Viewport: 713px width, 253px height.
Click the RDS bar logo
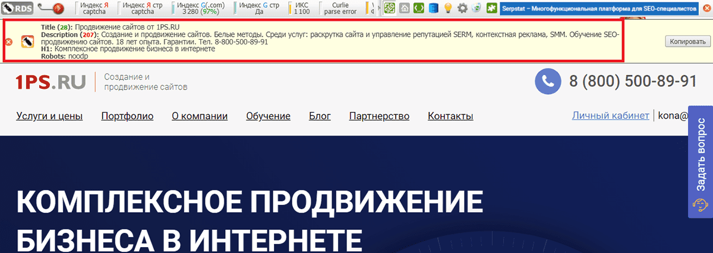coord(17,8)
